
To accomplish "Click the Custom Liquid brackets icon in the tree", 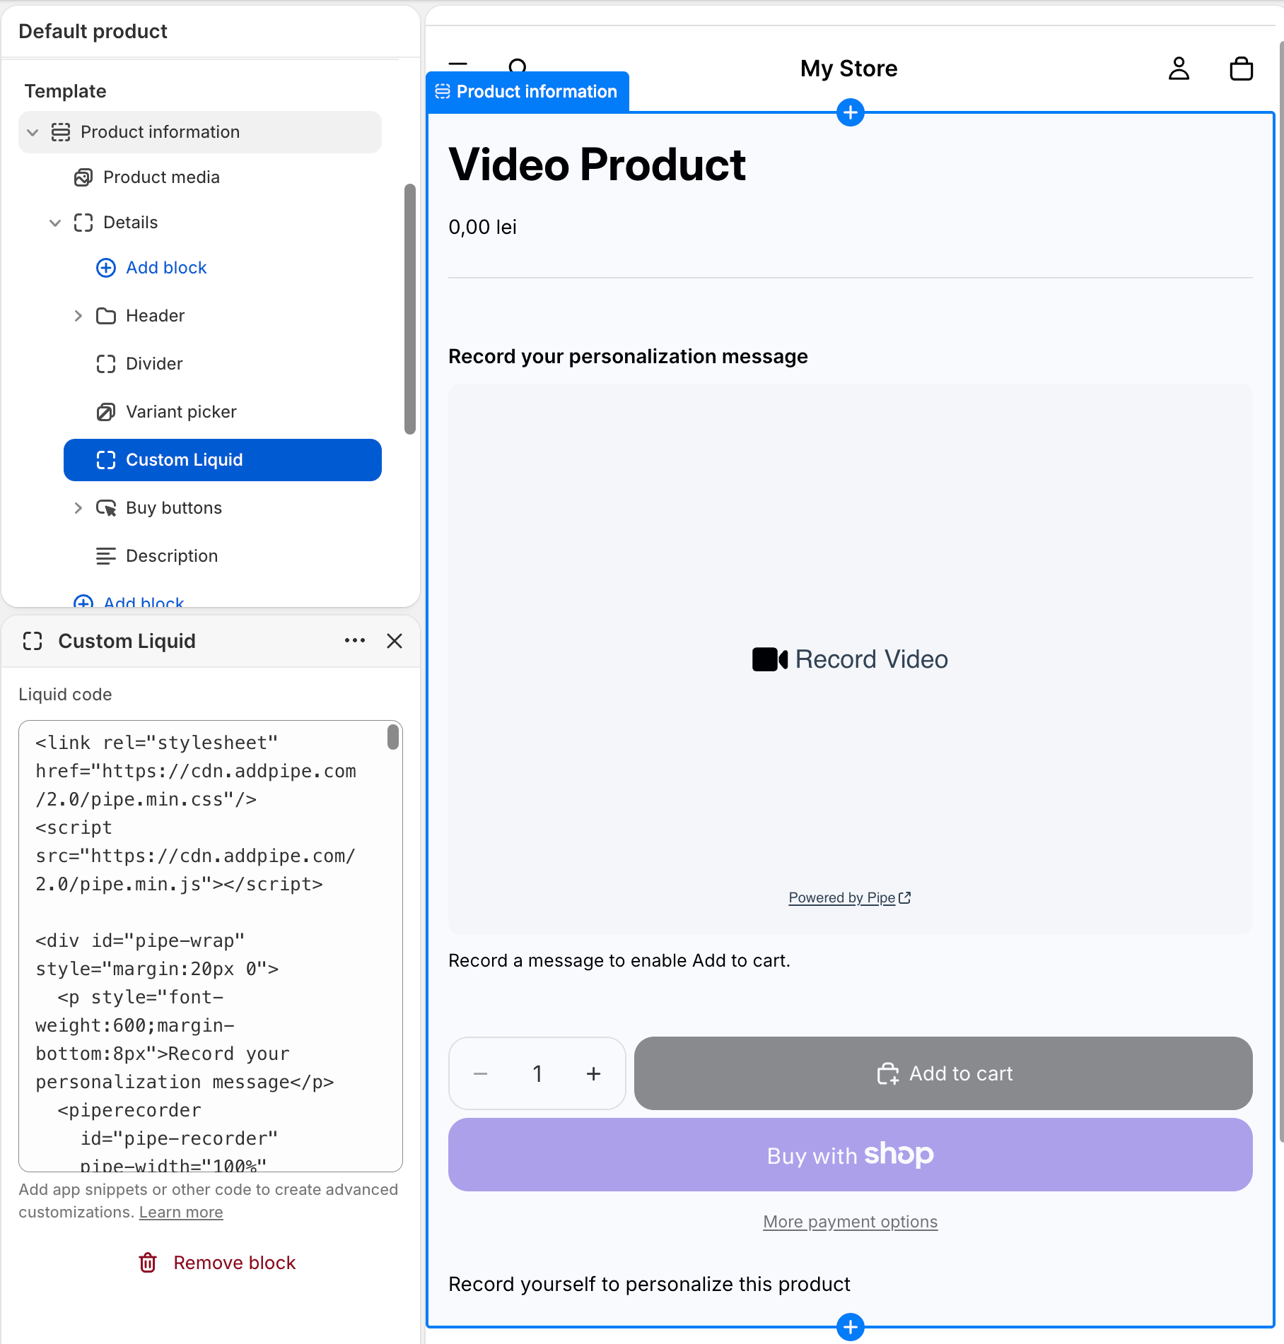I will point(106,460).
